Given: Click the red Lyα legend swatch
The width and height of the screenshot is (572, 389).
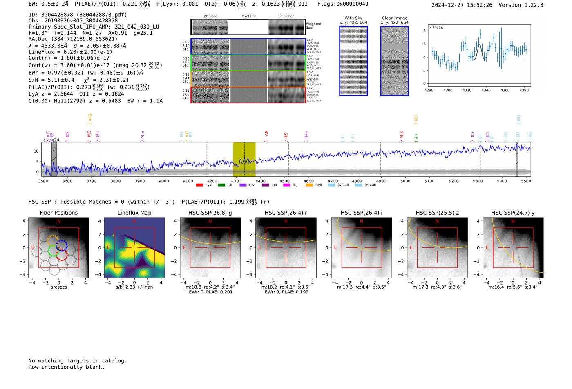Looking at the screenshot, I should [x=199, y=185].
